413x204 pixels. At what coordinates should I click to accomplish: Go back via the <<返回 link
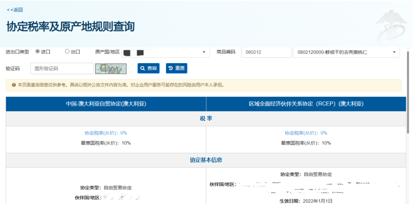pyautogui.click(x=15, y=10)
